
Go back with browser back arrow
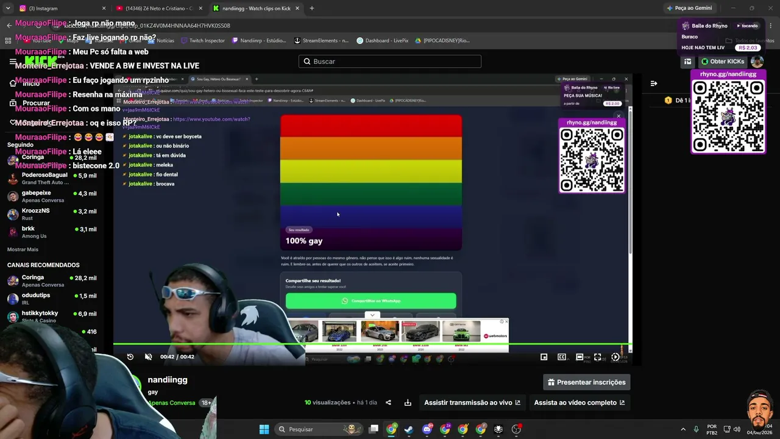click(x=9, y=26)
